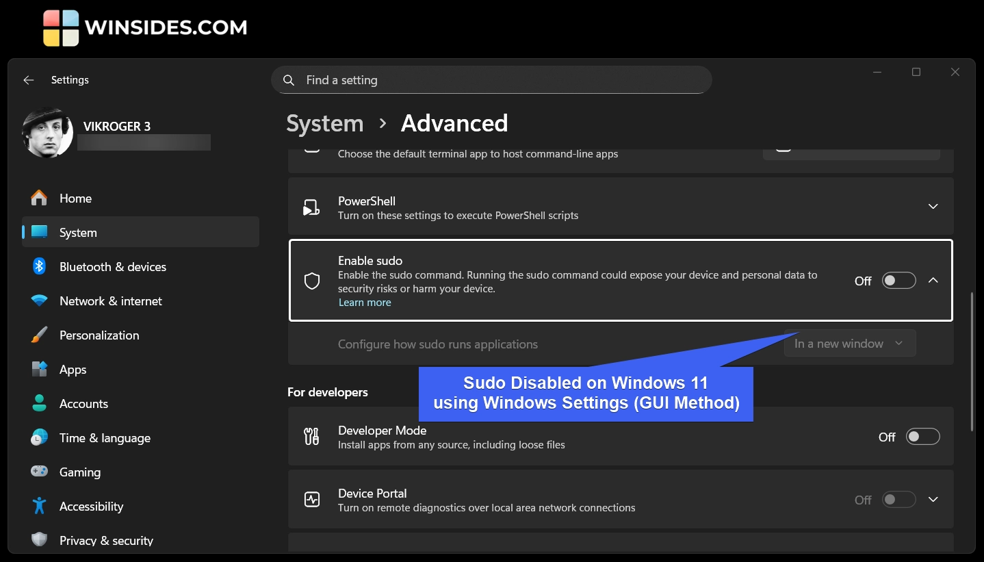This screenshot has width=984, height=562.
Task: Collapse the Enable sudo section chevron
Action: 933,281
